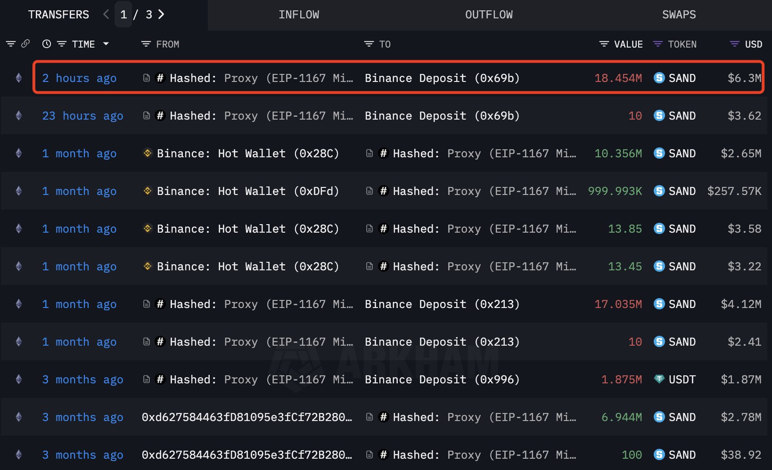Open Binance: Hot Wallet (0x28C) in 10.356M row
The width and height of the screenshot is (772, 470).
[248, 154]
